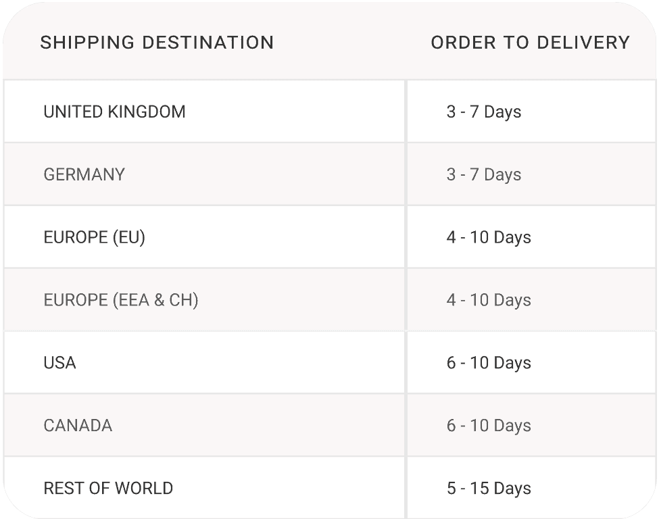
Task: Select the UNITED KINGDOM destination cell
Action: tap(204, 112)
